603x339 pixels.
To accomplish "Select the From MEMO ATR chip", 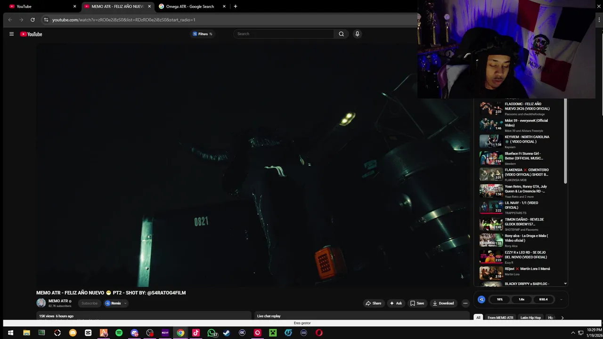I will click(500, 317).
